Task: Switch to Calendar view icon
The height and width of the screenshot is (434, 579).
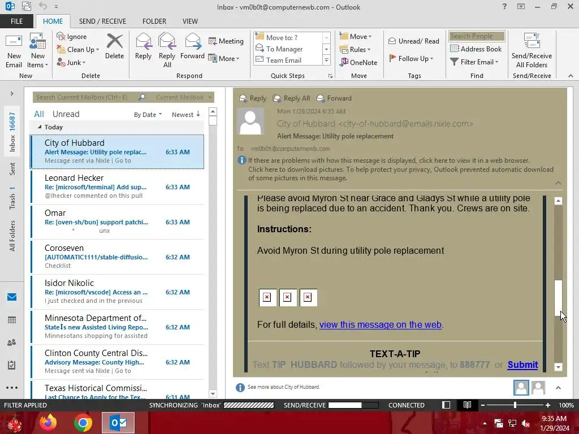Action: 12,320
